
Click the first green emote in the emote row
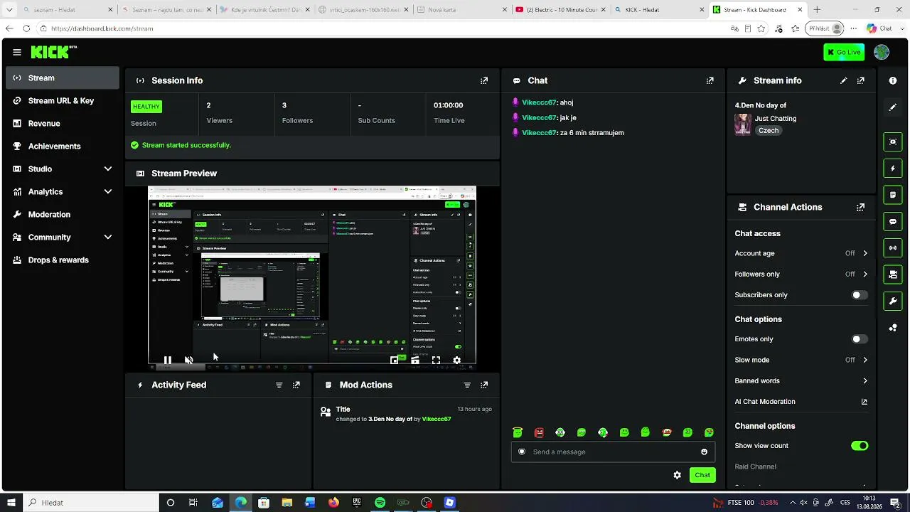tap(518, 432)
